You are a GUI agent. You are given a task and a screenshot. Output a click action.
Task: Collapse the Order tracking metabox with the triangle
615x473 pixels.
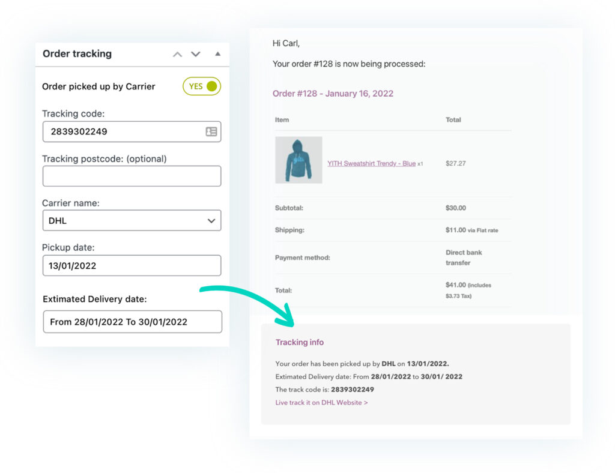[x=217, y=54]
